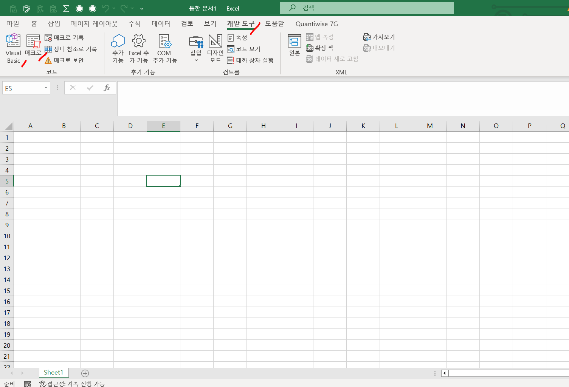Image resolution: width=569 pixels, height=387 pixels.
Task: Select row 10 header
Action: pos(7,236)
